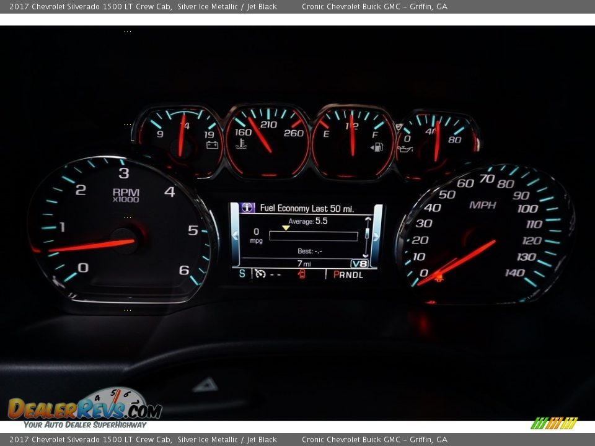Click the red door ajar warning icon
This screenshot has height=446, width=595.
[x=302, y=274]
